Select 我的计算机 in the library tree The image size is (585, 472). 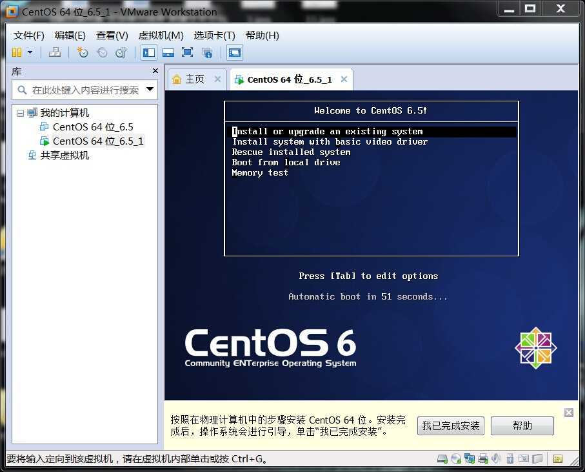click(x=64, y=112)
